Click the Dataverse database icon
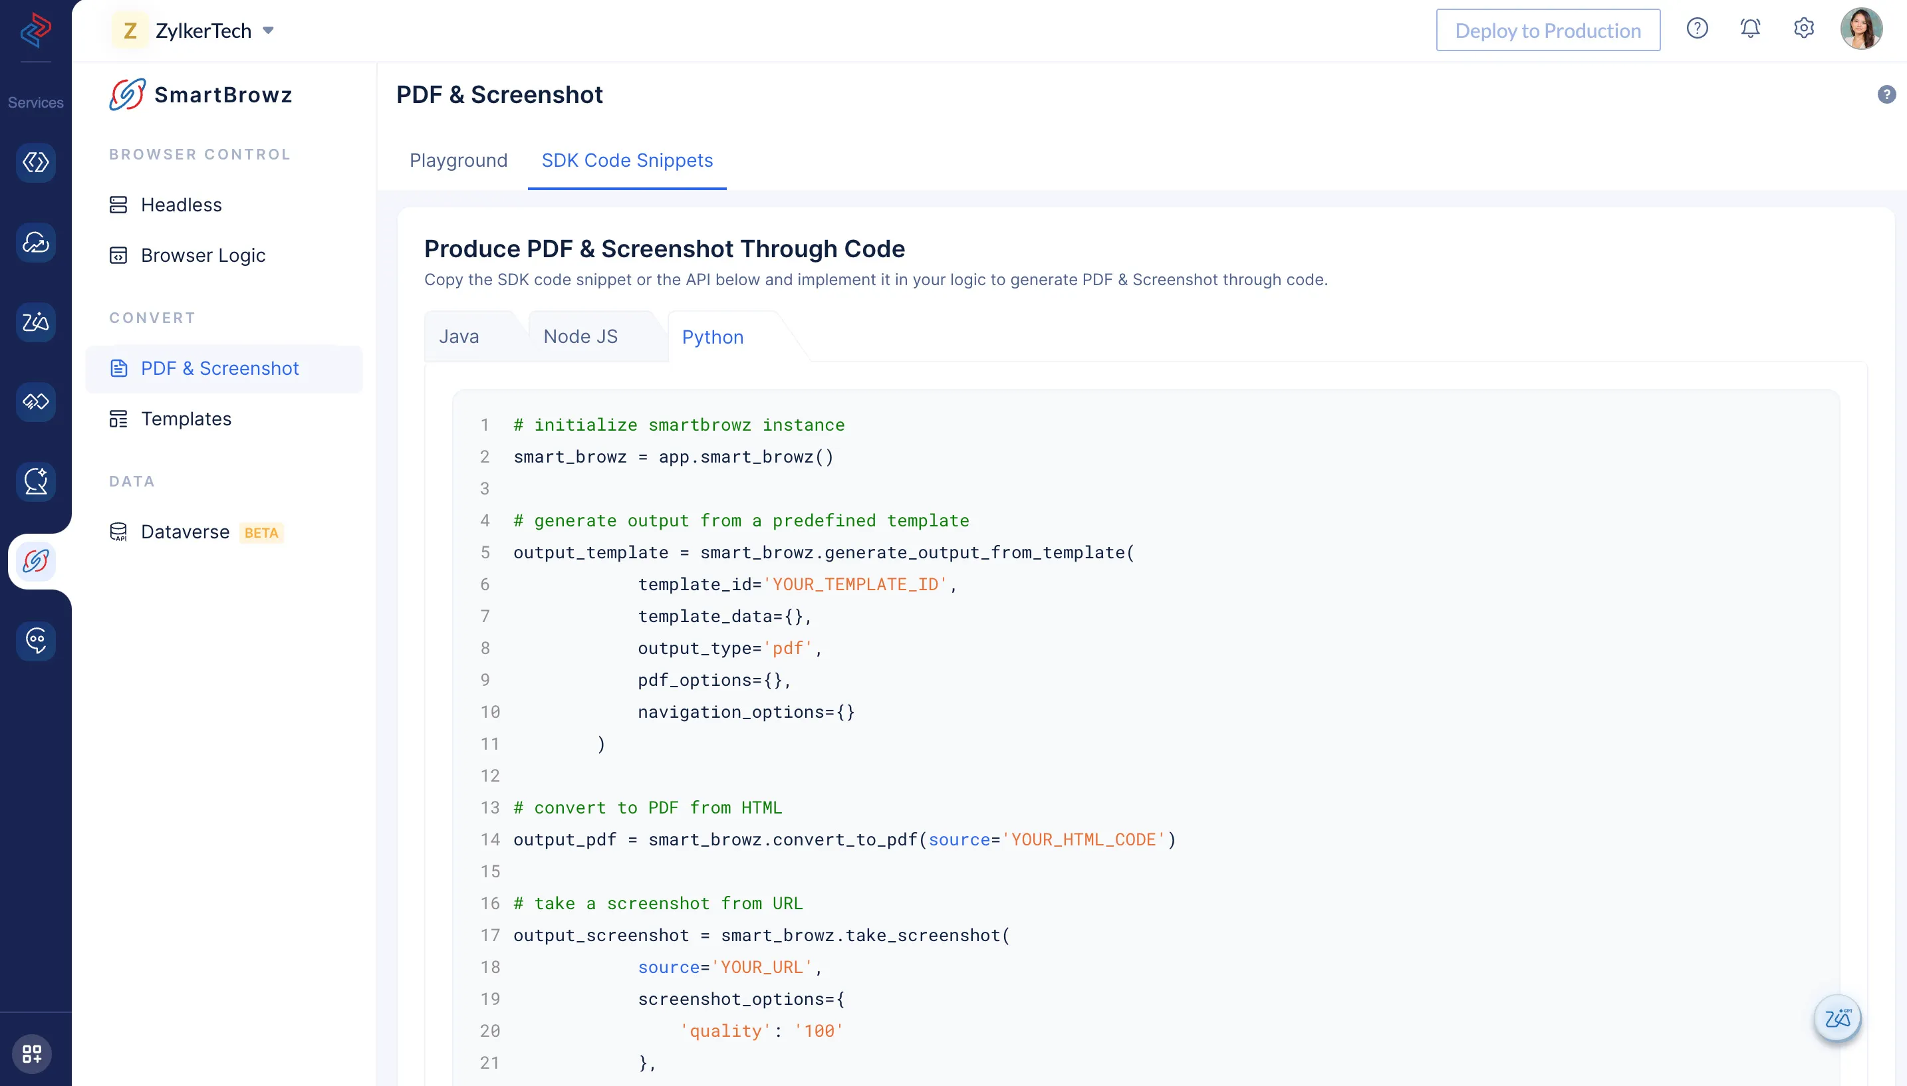 118,532
